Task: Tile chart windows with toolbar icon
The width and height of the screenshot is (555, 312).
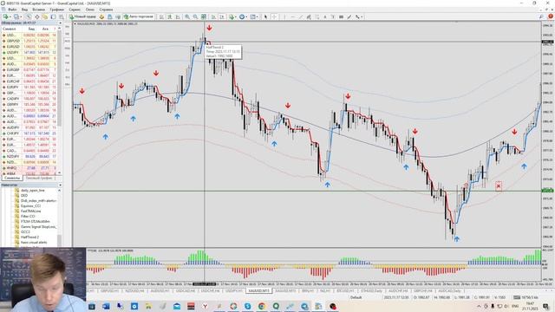Action: coord(204,16)
